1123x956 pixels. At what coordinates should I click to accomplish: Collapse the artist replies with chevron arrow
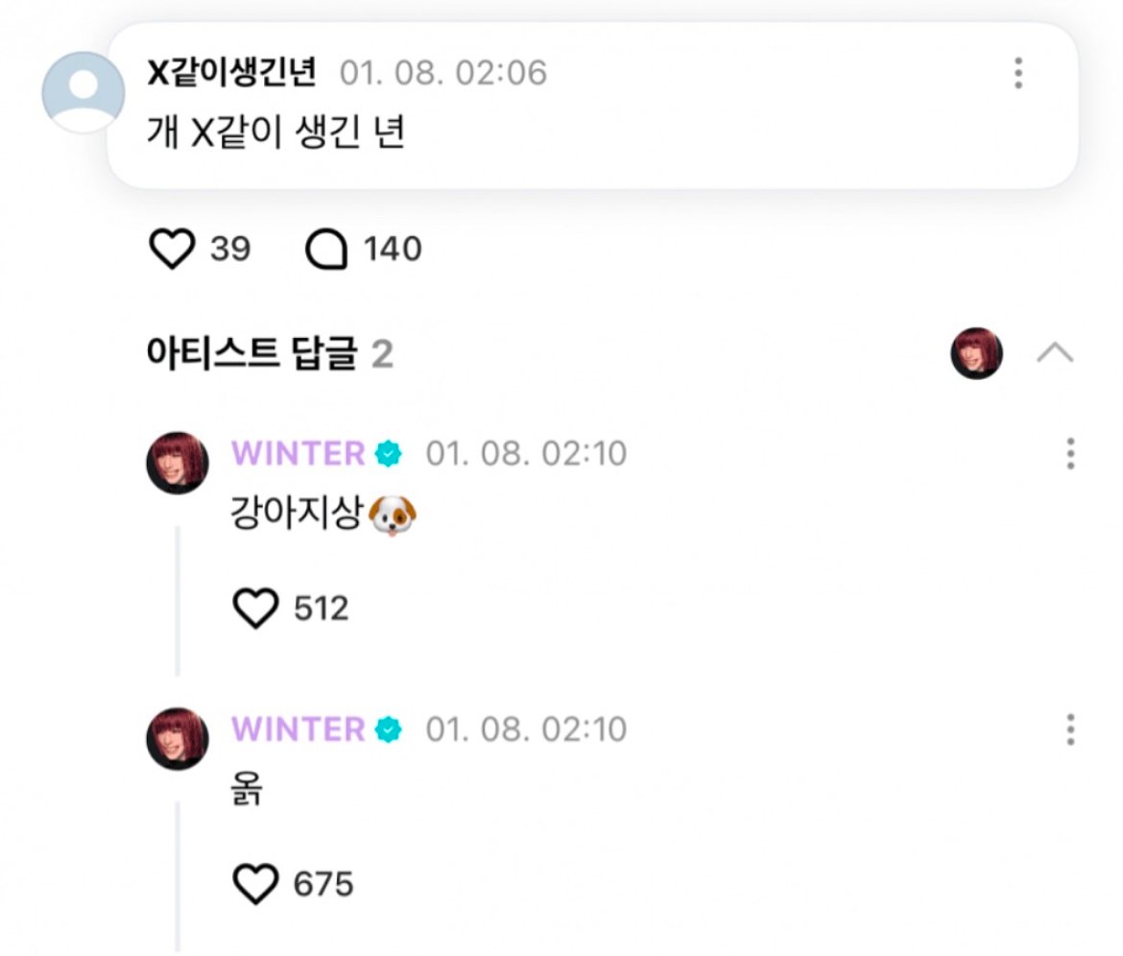1055,353
